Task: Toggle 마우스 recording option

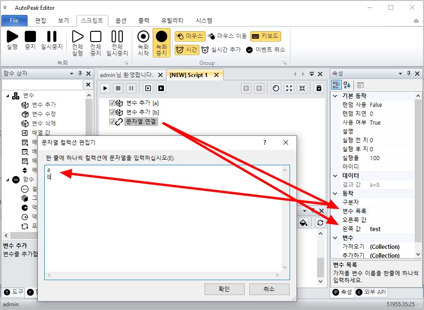Action: 190,36
